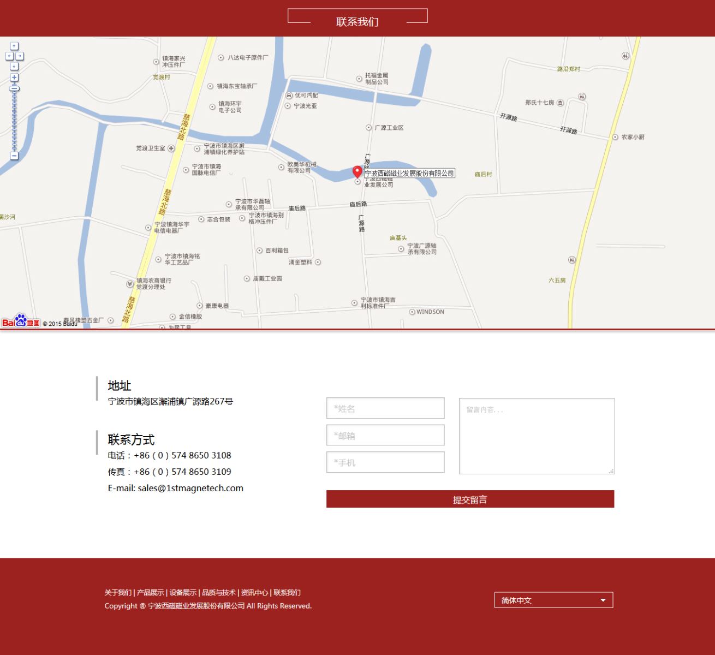Image resolution: width=715 pixels, height=655 pixels.
Task: Navigate to 品质与技术 footer link
Action: (x=218, y=593)
